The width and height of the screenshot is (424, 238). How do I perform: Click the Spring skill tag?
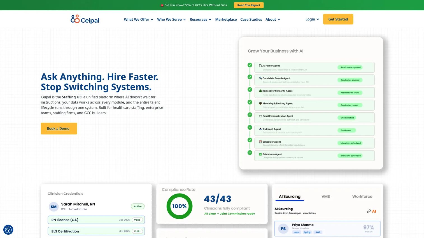[x=307, y=232]
